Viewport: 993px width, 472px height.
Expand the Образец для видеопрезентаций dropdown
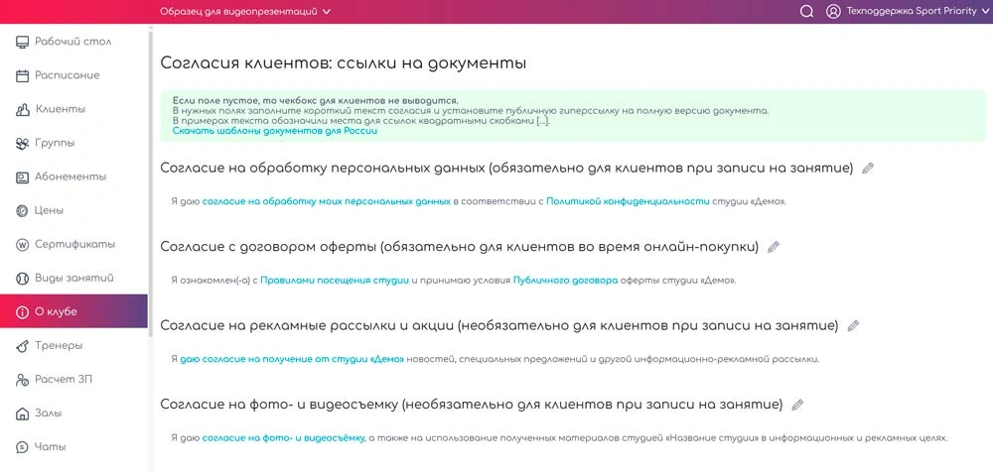point(245,11)
